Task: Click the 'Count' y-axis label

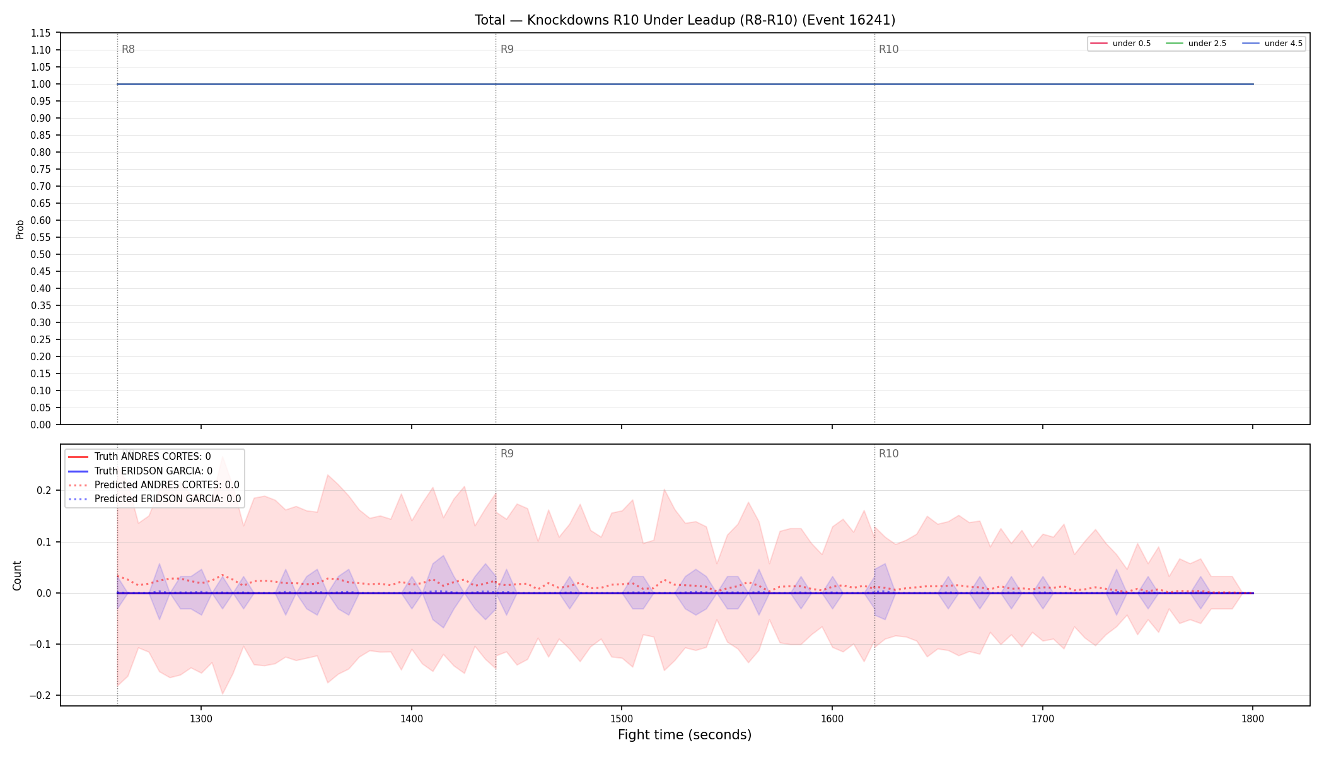Action: [x=17, y=575]
